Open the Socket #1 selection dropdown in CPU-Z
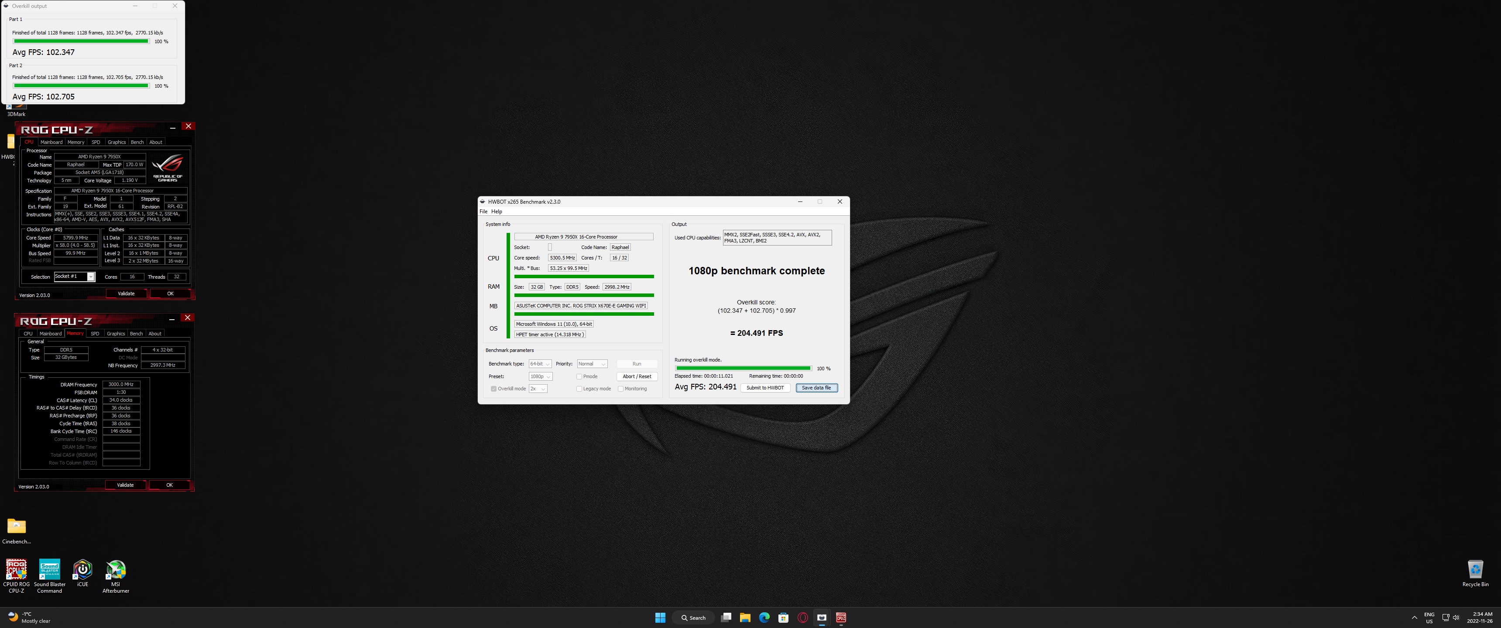The height and width of the screenshot is (628, 1501). tap(75, 277)
